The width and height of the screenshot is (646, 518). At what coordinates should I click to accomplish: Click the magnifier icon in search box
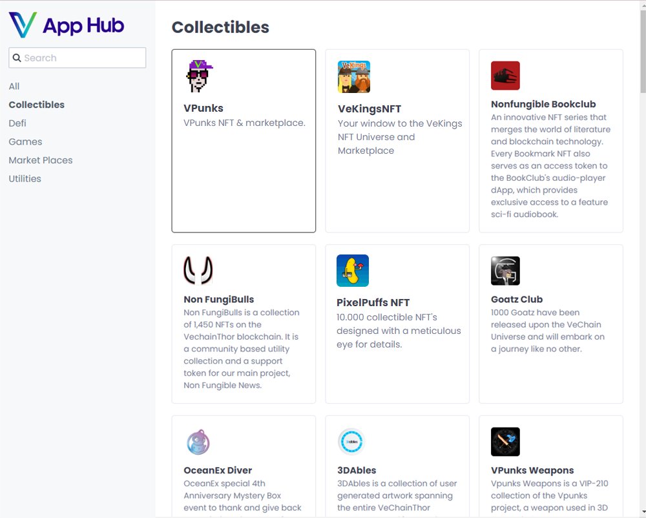coord(17,57)
